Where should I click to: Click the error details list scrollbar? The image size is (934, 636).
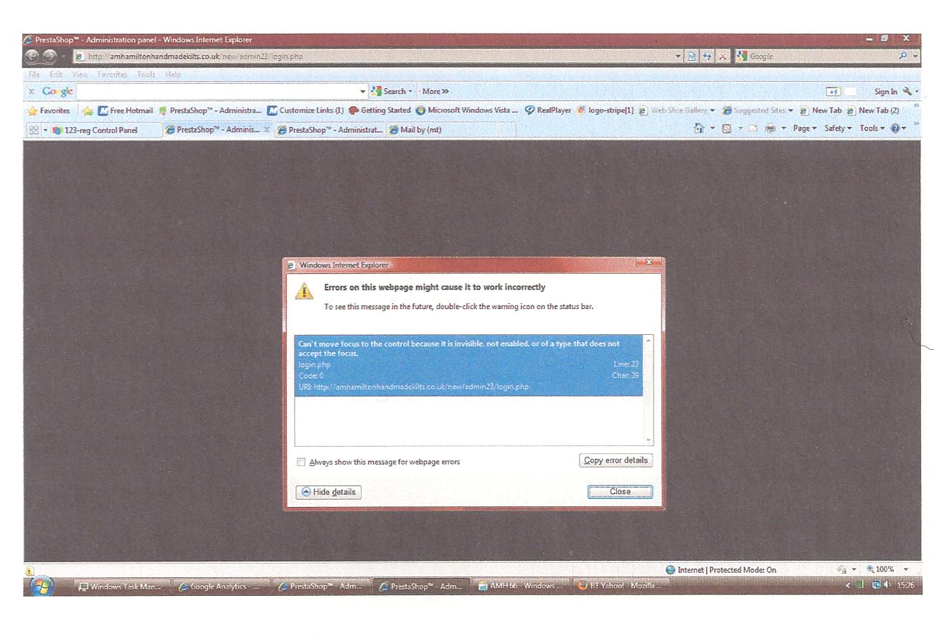[x=649, y=391]
